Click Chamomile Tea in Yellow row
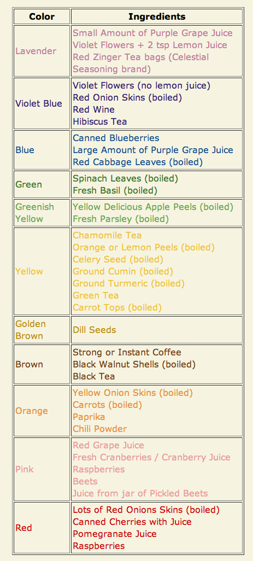Screen dimensions: 253x561 (107, 235)
